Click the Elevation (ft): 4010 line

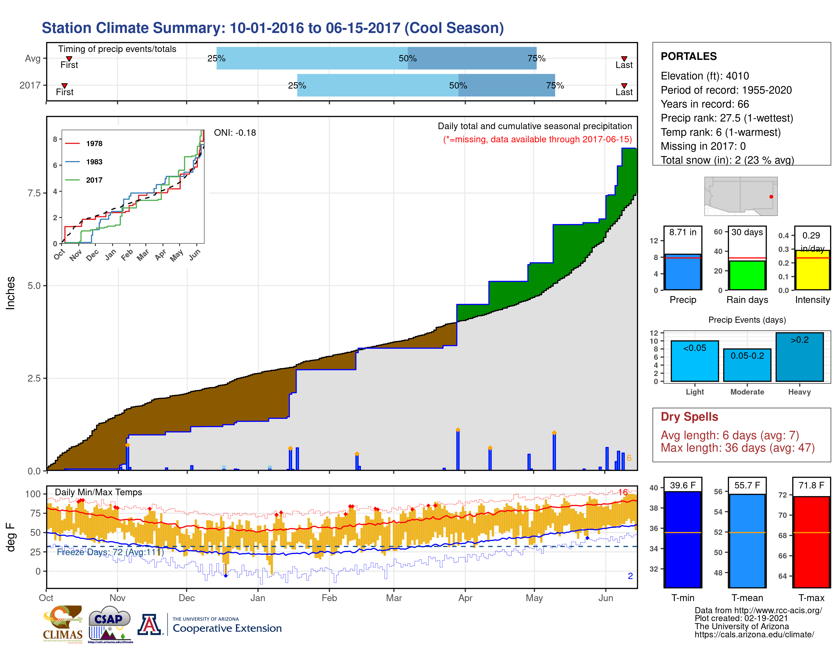point(704,76)
